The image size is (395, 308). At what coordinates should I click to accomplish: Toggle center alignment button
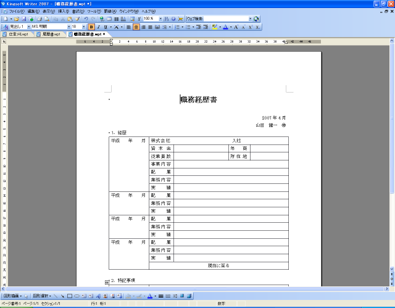coord(136,27)
